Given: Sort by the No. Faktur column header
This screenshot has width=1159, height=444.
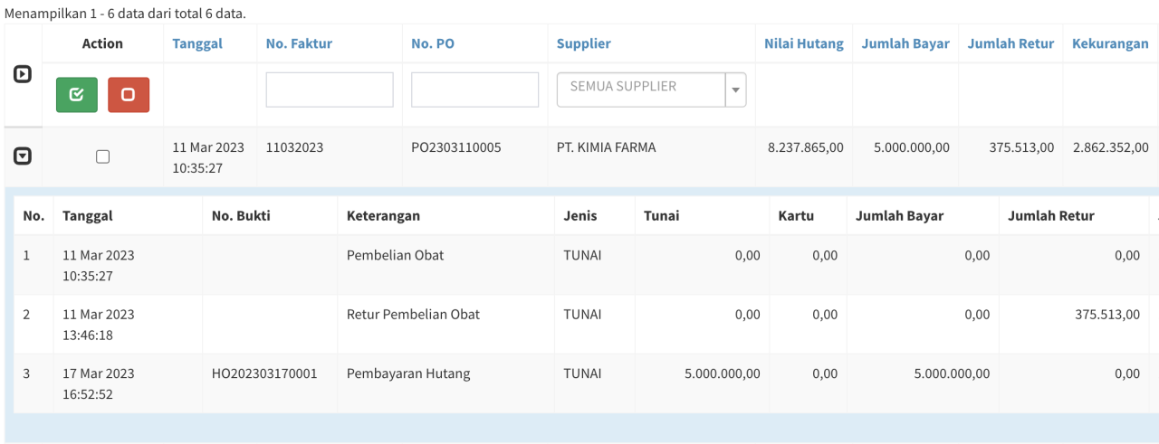Looking at the screenshot, I should pyautogui.click(x=299, y=43).
